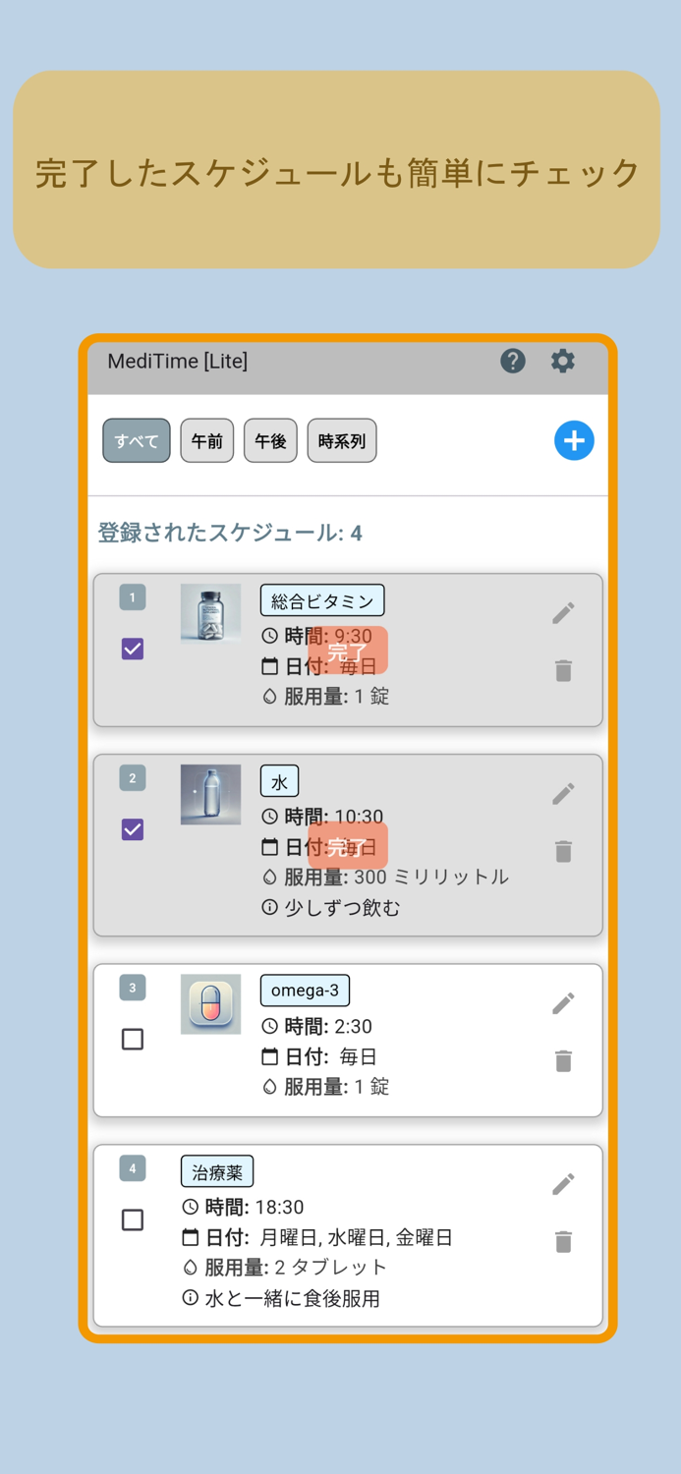Select the すべて filter button
This screenshot has height=1474, width=681.
pyautogui.click(x=136, y=440)
